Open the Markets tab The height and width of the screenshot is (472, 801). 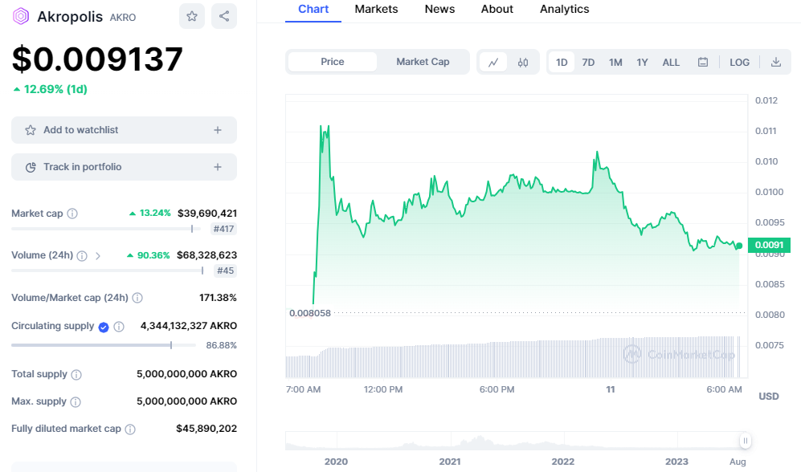point(377,9)
